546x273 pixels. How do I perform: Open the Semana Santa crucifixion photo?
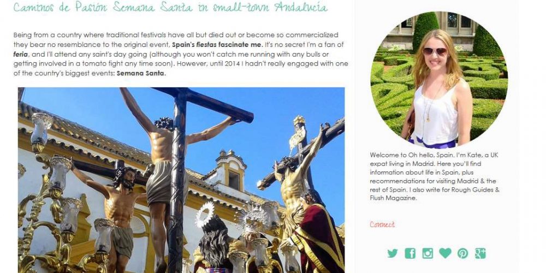click(181, 180)
